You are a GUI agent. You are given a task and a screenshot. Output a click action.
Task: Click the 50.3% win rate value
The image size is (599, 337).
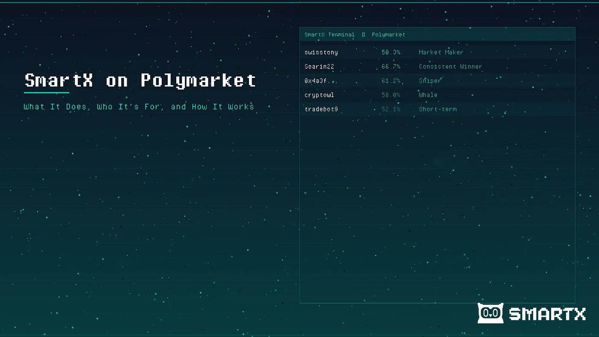(x=391, y=52)
